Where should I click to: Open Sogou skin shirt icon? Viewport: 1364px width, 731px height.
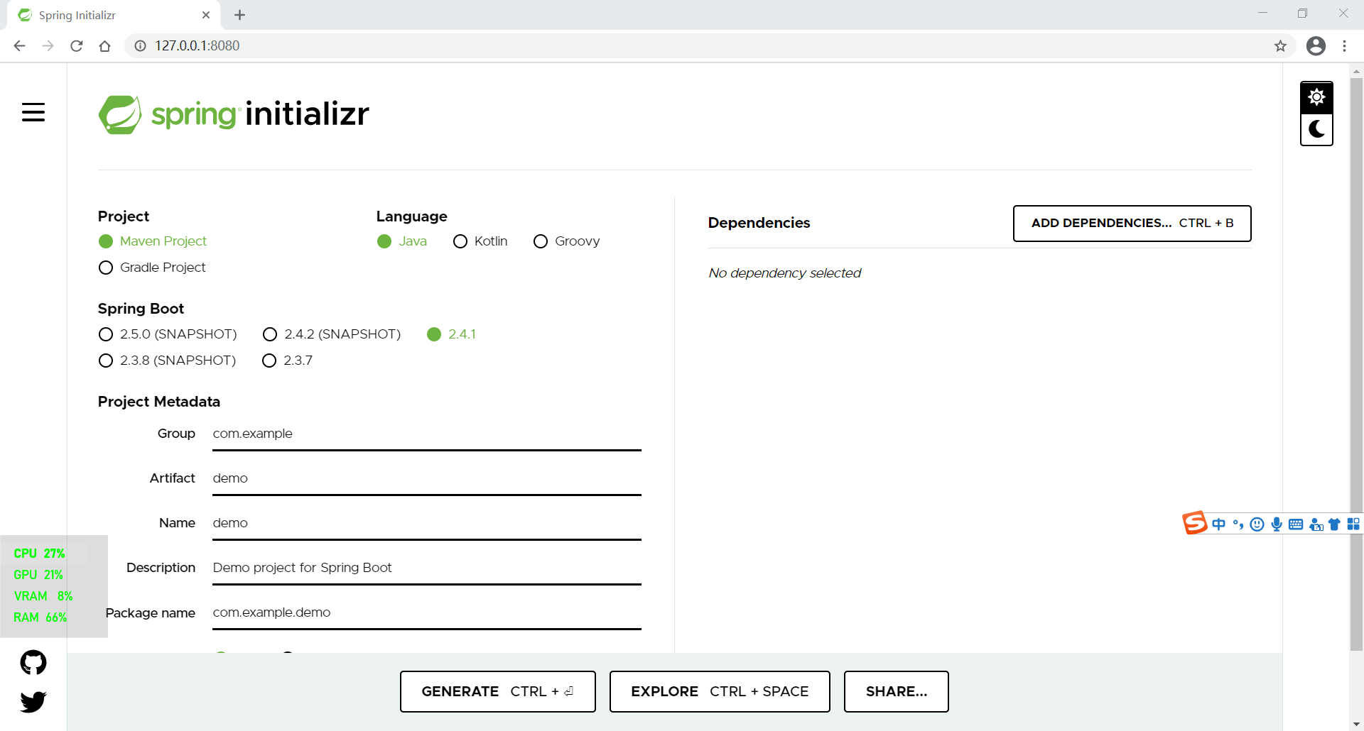pos(1334,524)
